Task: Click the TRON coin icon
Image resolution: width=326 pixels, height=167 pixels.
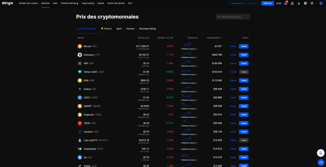Action: coord(80,123)
